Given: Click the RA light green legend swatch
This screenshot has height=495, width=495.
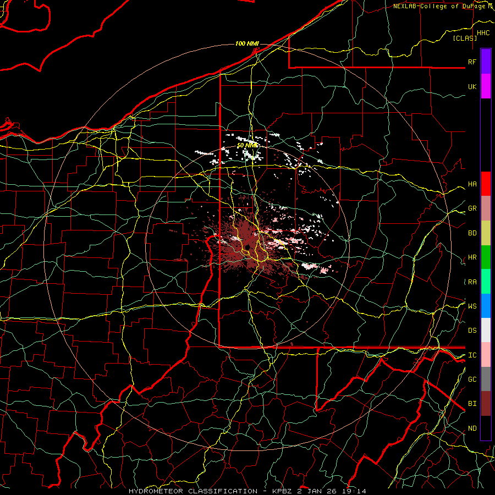Looking at the screenshot, I should tap(486, 282).
